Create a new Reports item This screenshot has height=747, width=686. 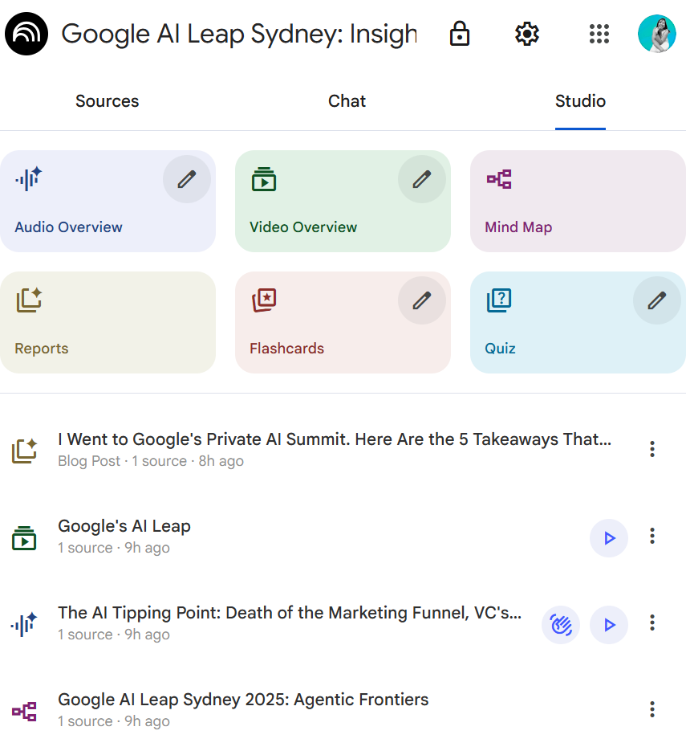(108, 323)
